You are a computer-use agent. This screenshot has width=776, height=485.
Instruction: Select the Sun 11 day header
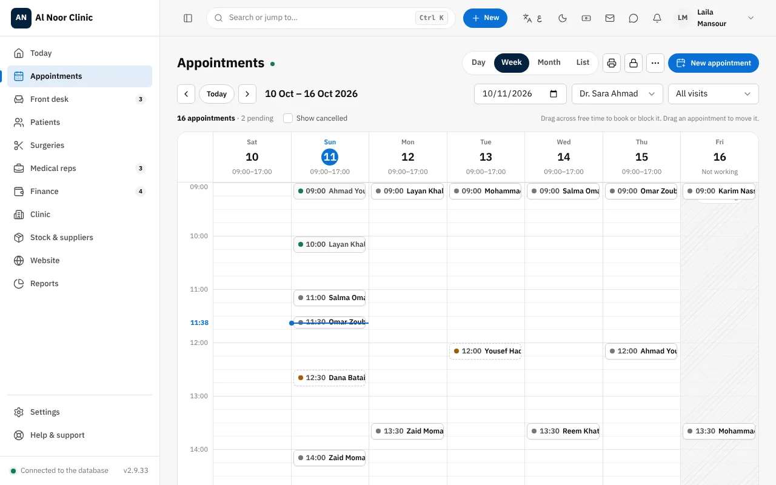(x=330, y=157)
